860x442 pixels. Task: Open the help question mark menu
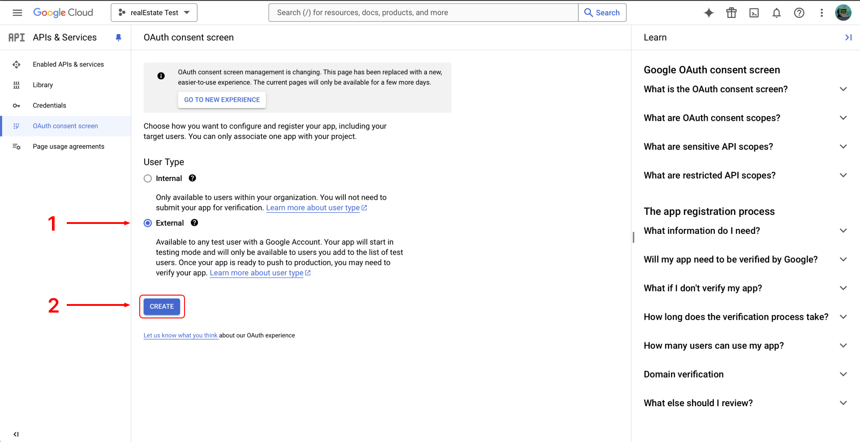pos(799,13)
